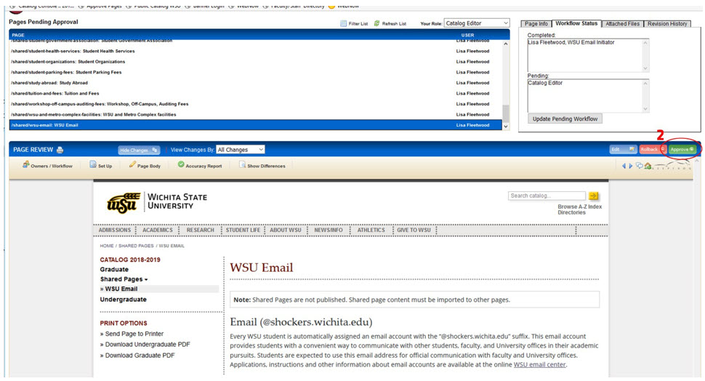Click the Search catalog input field
The height and width of the screenshot is (381, 705).
tap(547, 196)
